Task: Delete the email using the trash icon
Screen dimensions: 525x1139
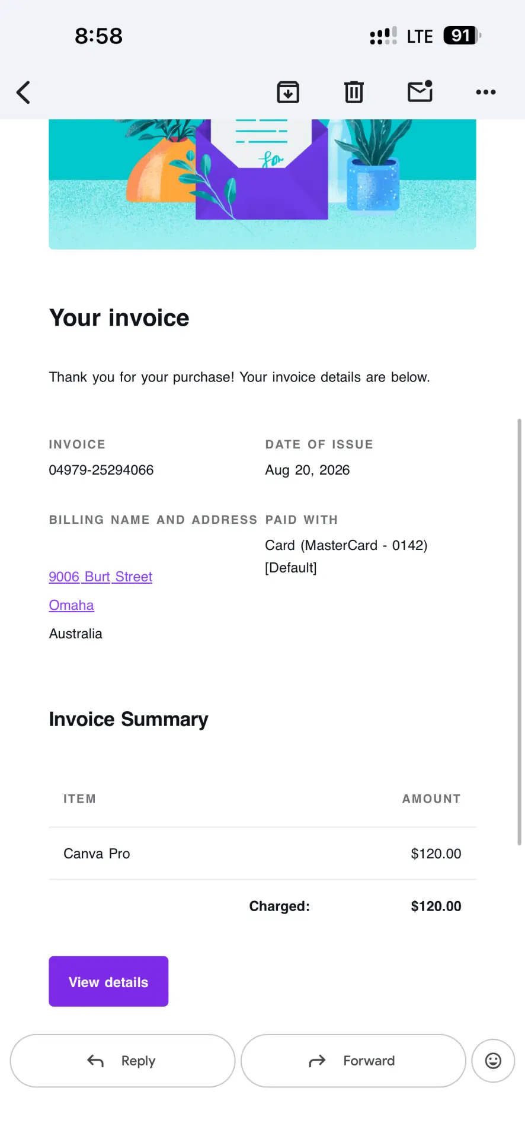Action: pos(354,92)
